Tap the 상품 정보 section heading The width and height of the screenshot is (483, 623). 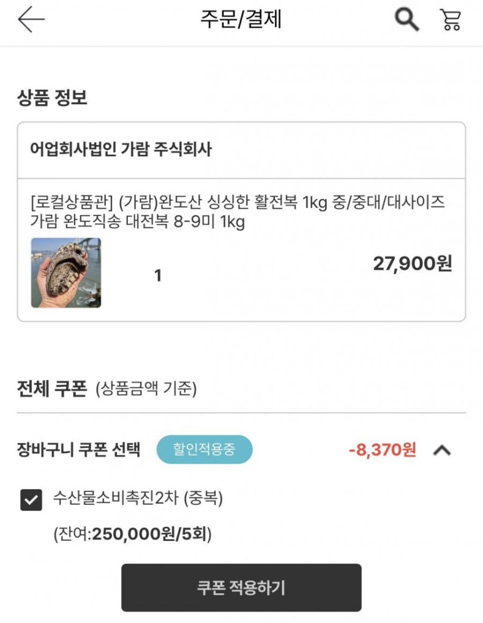coord(52,97)
